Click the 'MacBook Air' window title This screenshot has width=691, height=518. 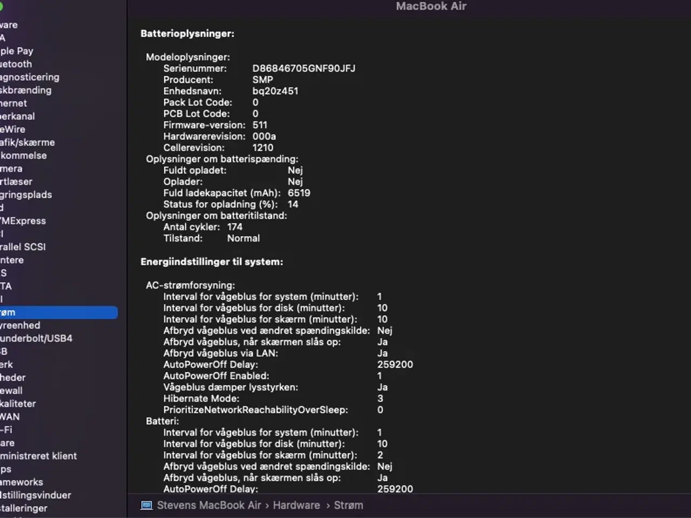coord(431,6)
